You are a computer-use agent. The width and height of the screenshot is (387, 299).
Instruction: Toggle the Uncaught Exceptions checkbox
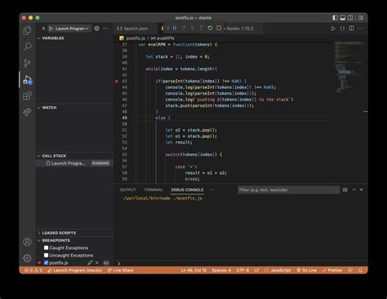pyautogui.click(x=46, y=255)
